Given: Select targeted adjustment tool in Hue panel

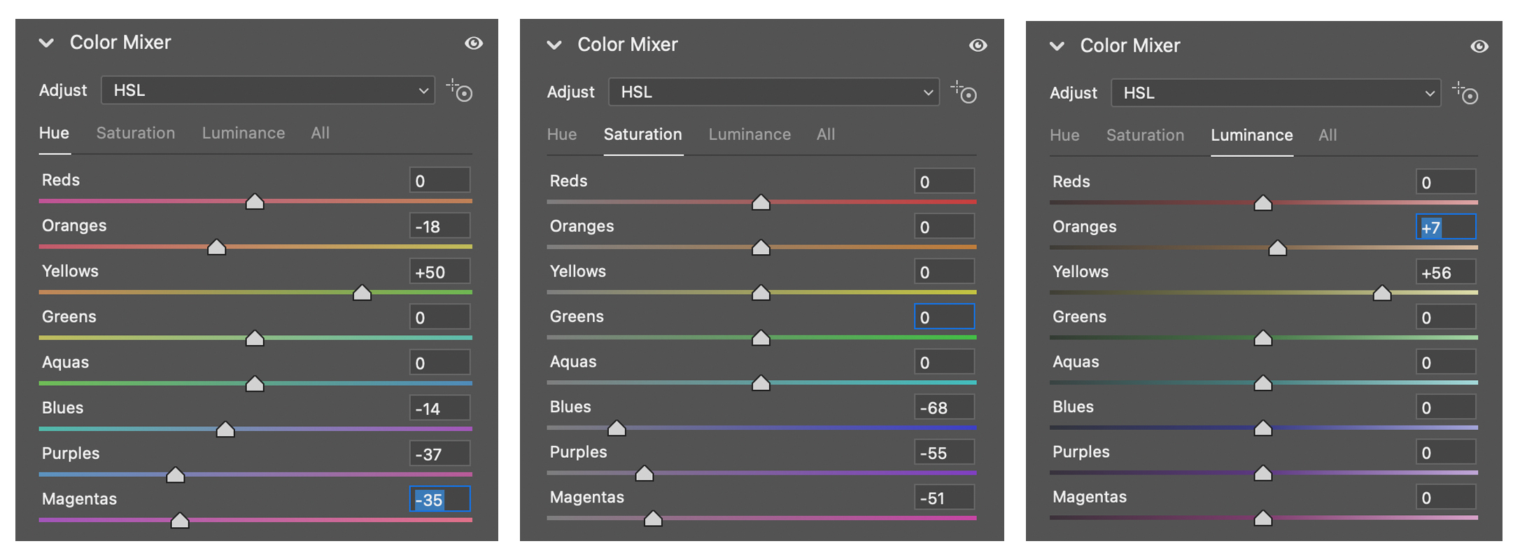Looking at the screenshot, I should [460, 90].
